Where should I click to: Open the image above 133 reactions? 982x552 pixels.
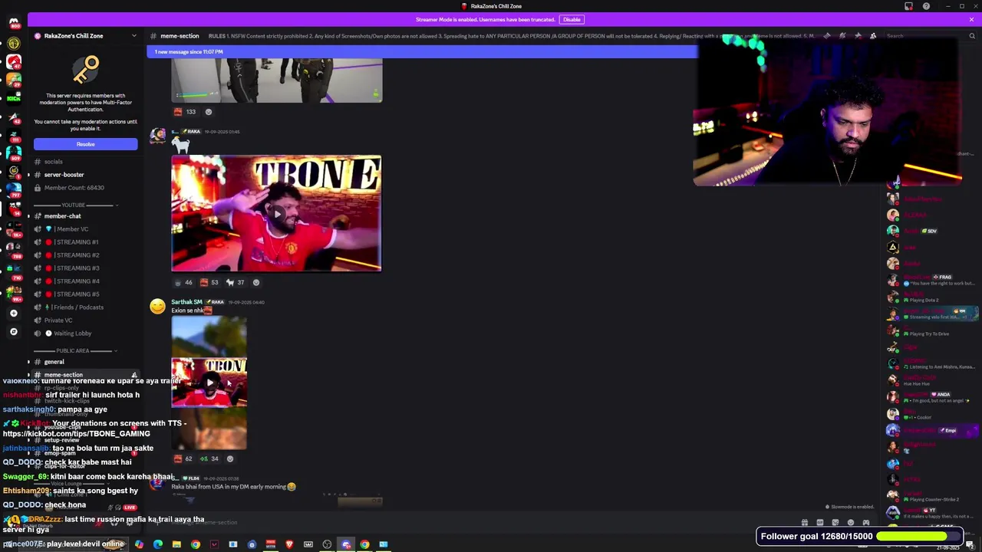[276, 80]
